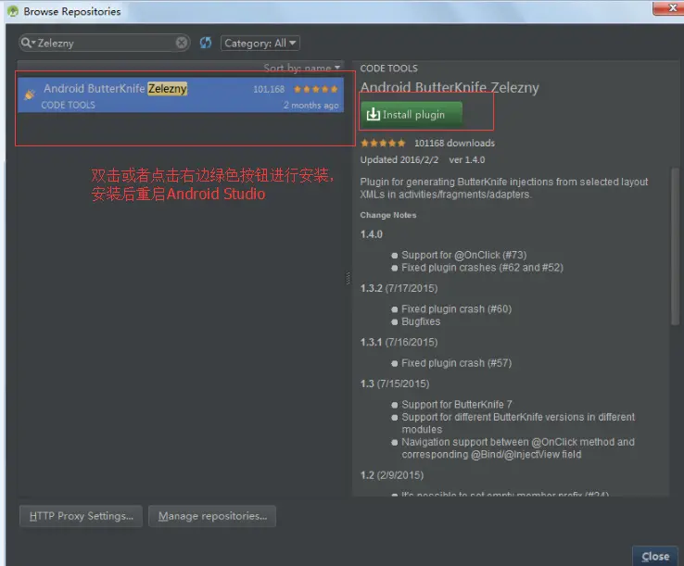The image size is (684, 566).
Task: Click the 'ver 1.4.0' text
Action: pos(467,159)
